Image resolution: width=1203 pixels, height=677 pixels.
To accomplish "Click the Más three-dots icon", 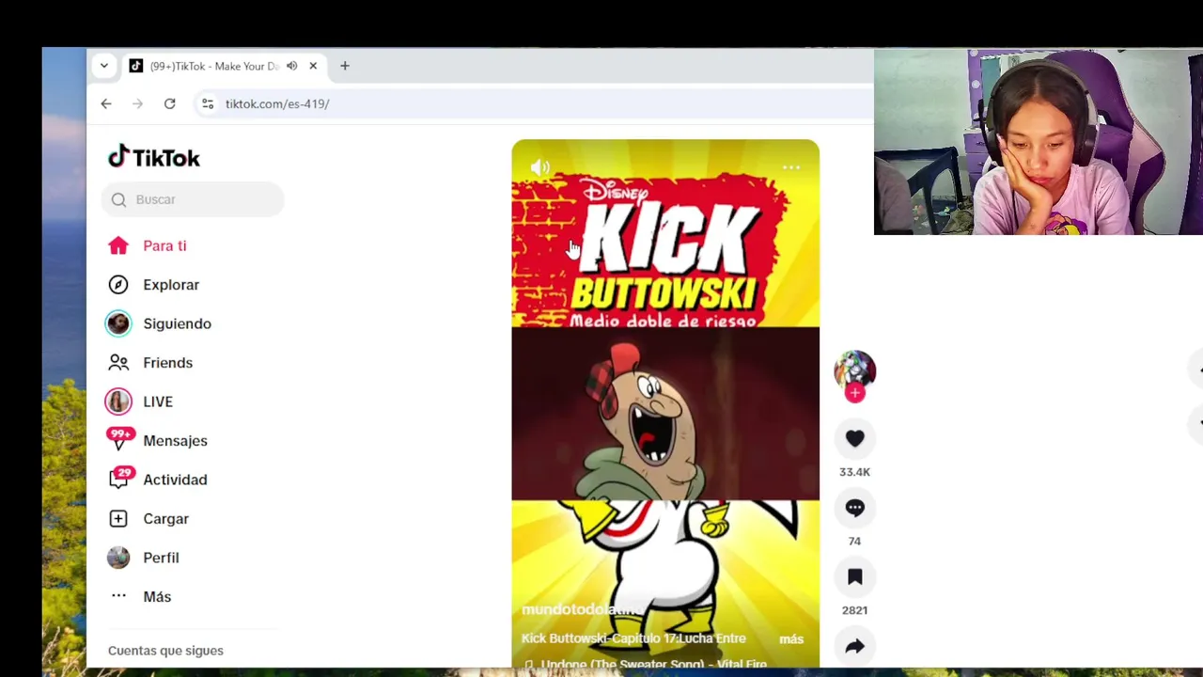I will coord(118,596).
